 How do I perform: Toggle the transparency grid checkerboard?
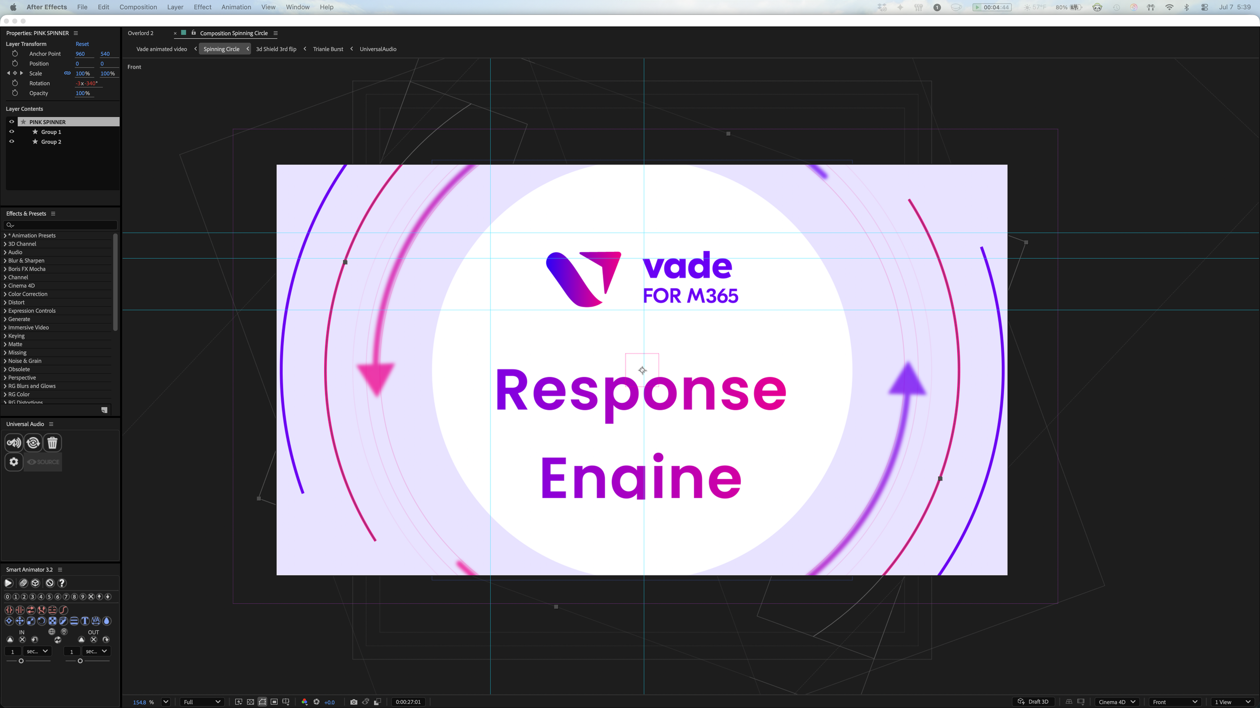pos(250,702)
